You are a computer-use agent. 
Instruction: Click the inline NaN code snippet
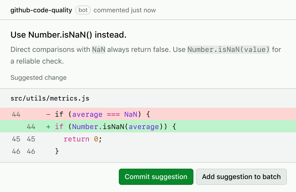(x=99, y=50)
